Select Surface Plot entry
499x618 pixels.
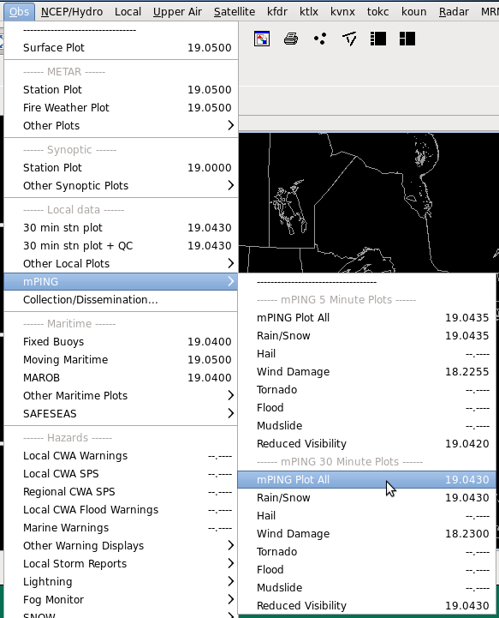coord(121,48)
